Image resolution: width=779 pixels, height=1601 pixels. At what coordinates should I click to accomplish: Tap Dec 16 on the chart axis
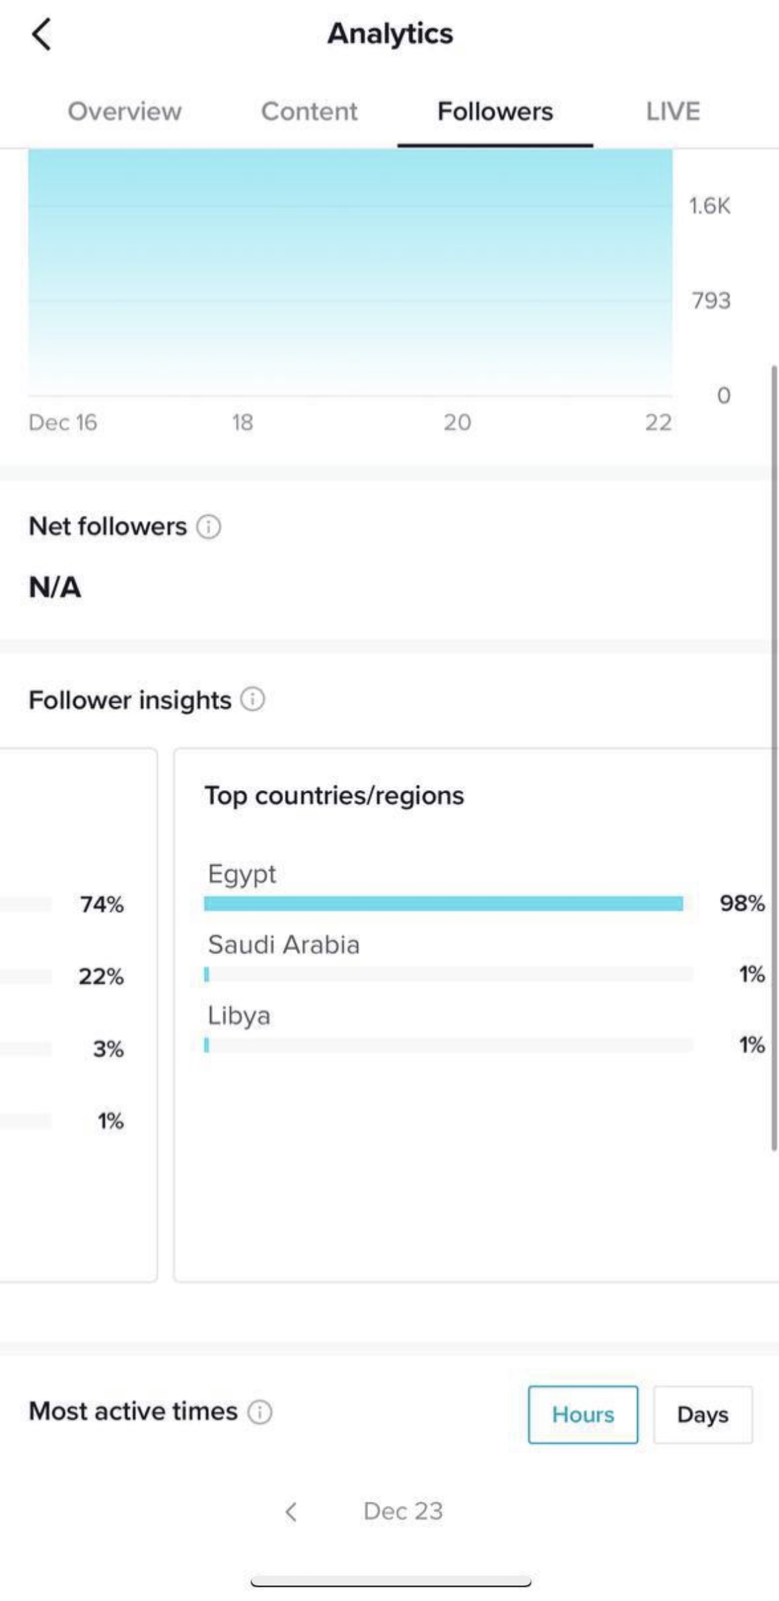point(63,422)
